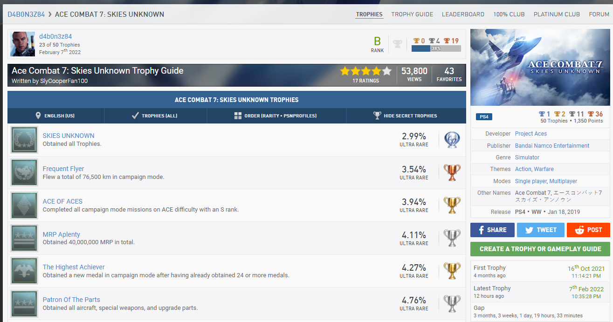The height and width of the screenshot is (322, 613).
Task: Tweet this trophy page
Action: coord(540,230)
